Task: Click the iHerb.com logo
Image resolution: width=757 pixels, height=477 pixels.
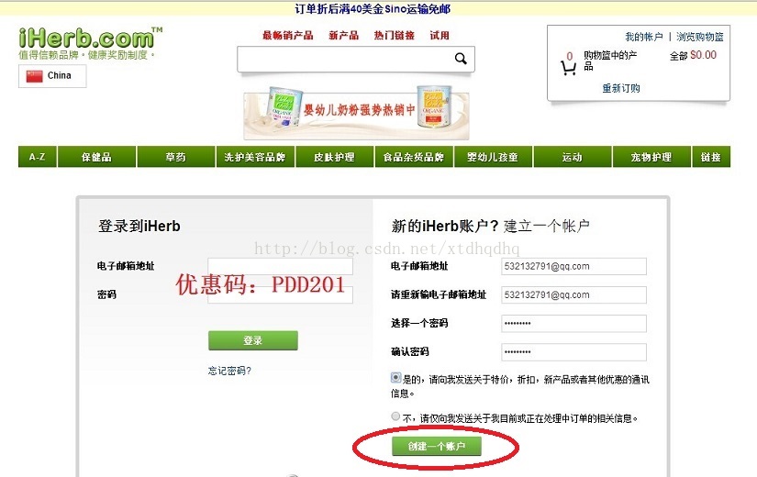Action: click(90, 39)
